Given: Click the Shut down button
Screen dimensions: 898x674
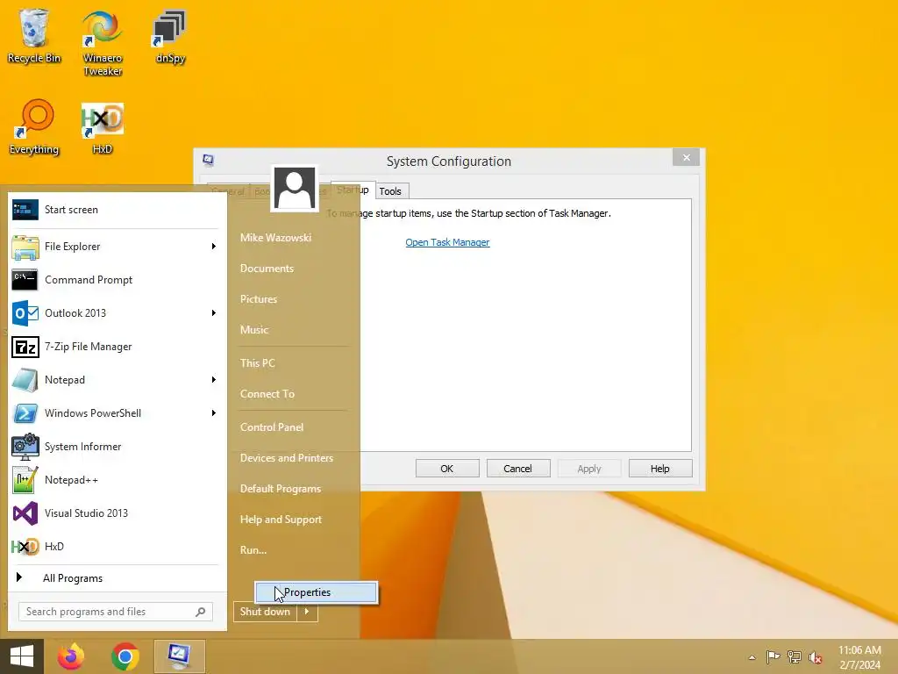Looking at the screenshot, I should tap(266, 612).
